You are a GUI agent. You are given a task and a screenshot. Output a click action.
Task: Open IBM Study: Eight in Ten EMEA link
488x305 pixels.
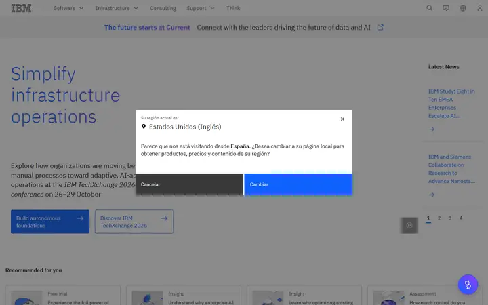pyautogui.click(x=451, y=103)
